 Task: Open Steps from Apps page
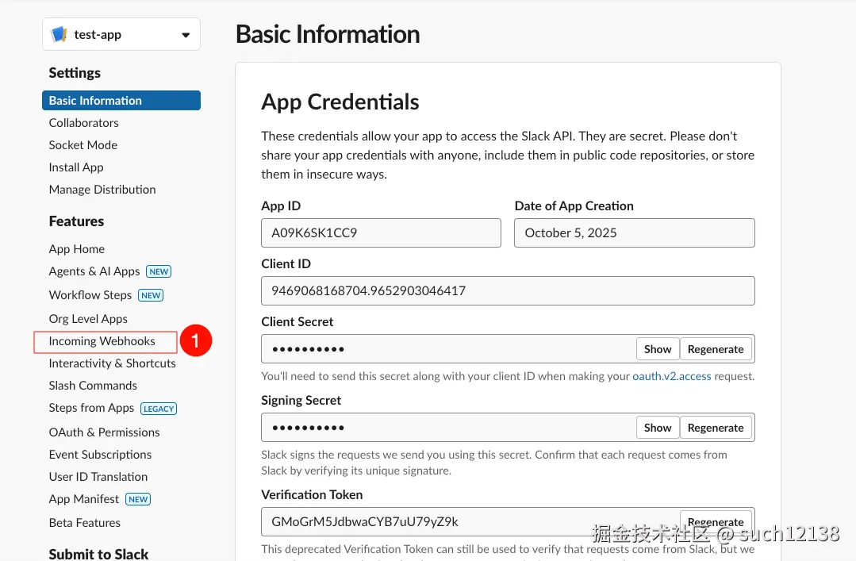(91, 408)
